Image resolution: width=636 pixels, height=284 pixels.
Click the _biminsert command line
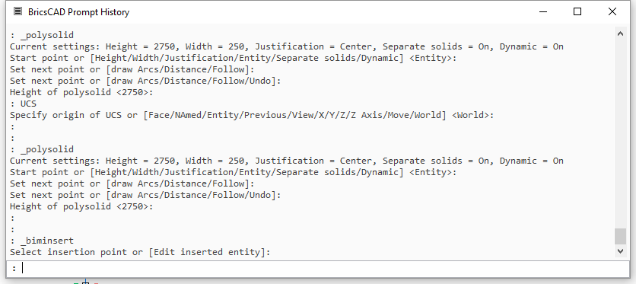coord(42,241)
